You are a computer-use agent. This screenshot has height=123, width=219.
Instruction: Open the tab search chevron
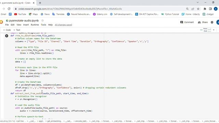coord(198,2)
